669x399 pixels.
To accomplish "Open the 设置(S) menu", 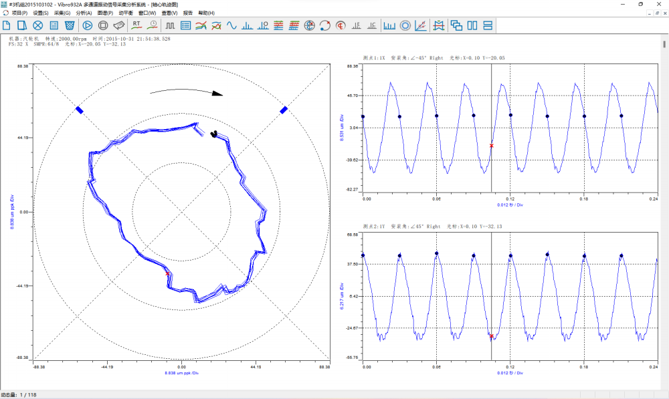I will click(x=41, y=13).
